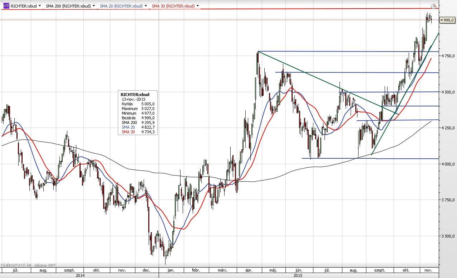Click the 3 750,0 price axis label
This screenshot has height=278, width=457.
coord(448,200)
